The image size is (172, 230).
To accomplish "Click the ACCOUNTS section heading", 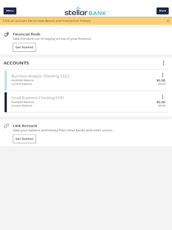I will [16, 63].
